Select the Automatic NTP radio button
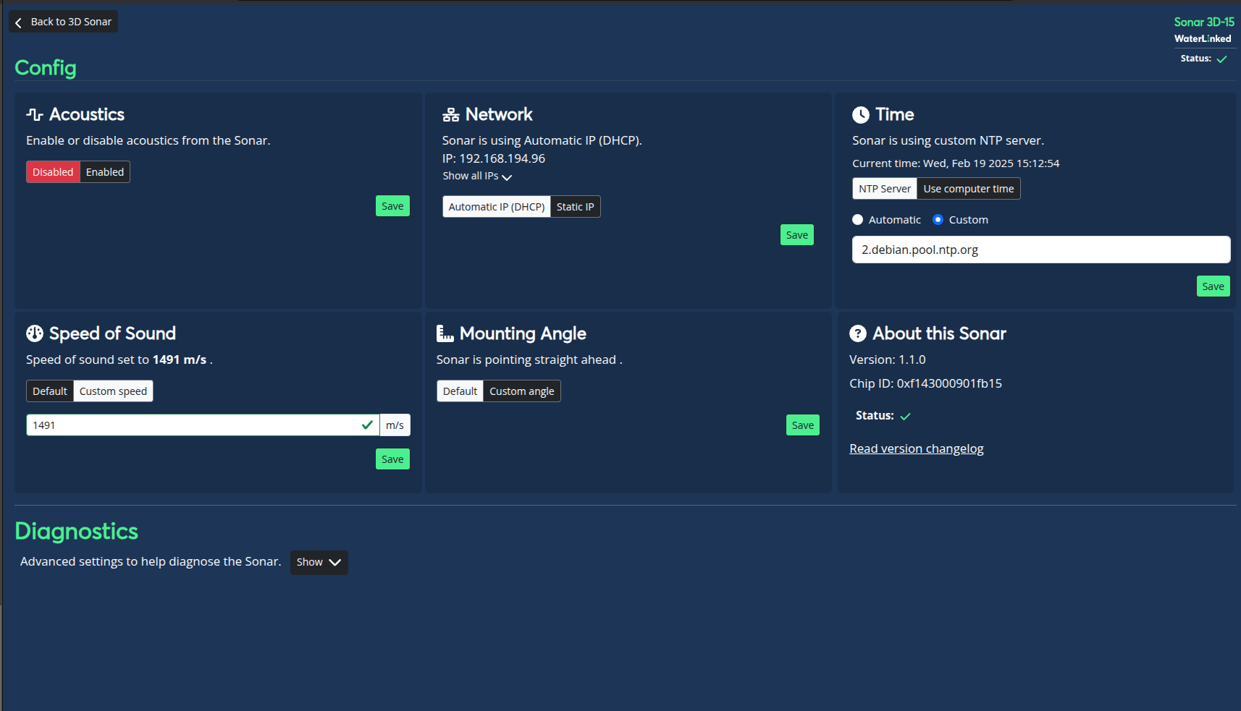1241x711 pixels. tap(858, 220)
